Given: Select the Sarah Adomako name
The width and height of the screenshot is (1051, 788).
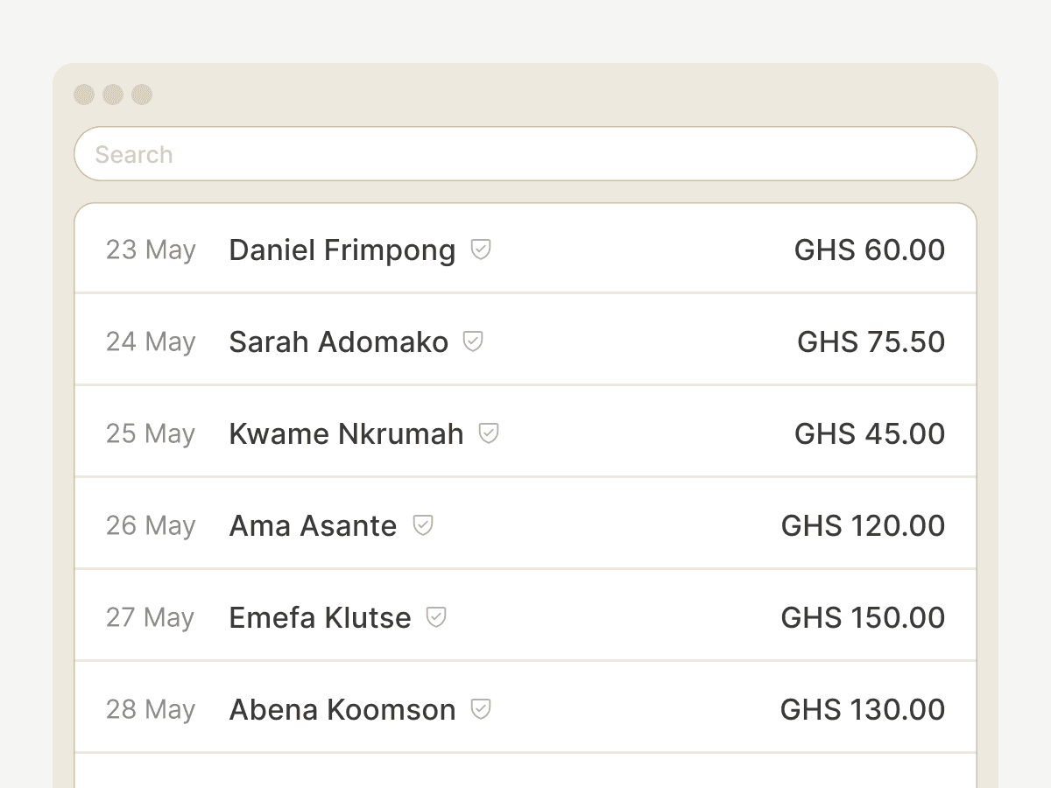Looking at the screenshot, I should 339,341.
